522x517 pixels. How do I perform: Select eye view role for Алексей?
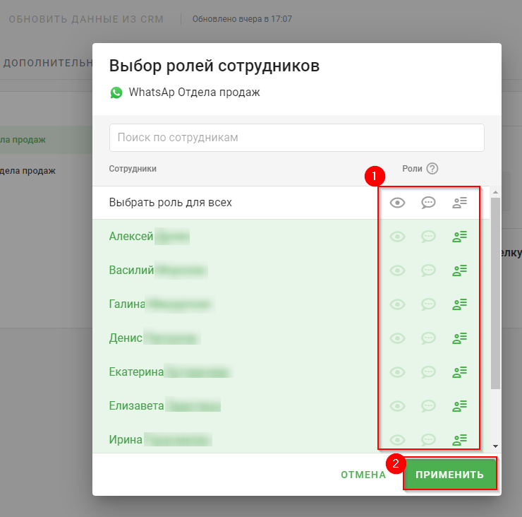[x=397, y=237]
